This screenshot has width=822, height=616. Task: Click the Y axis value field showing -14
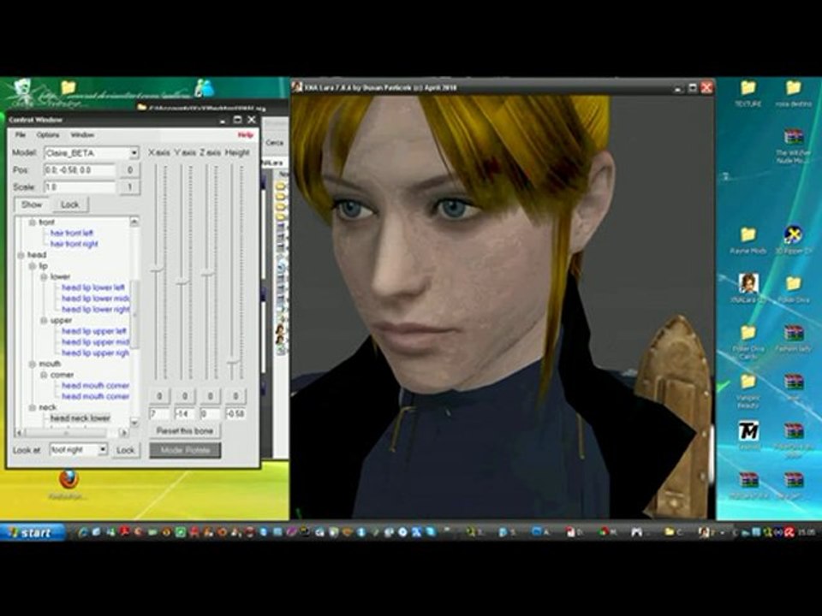[x=185, y=414]
